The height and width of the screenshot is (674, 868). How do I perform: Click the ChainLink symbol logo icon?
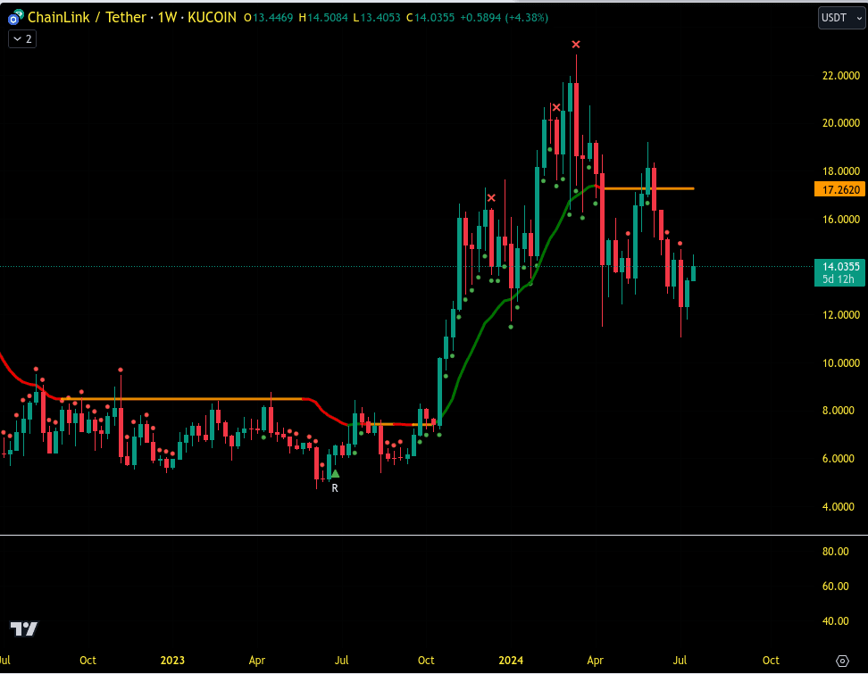pyautogui.click(x=15, y=18)
